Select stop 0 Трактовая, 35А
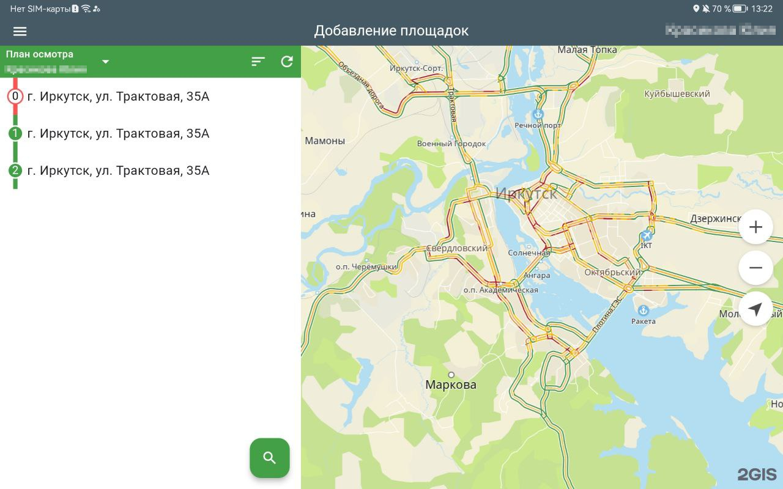Viewport: 783px width, 489px height. (x=118, y=97)
